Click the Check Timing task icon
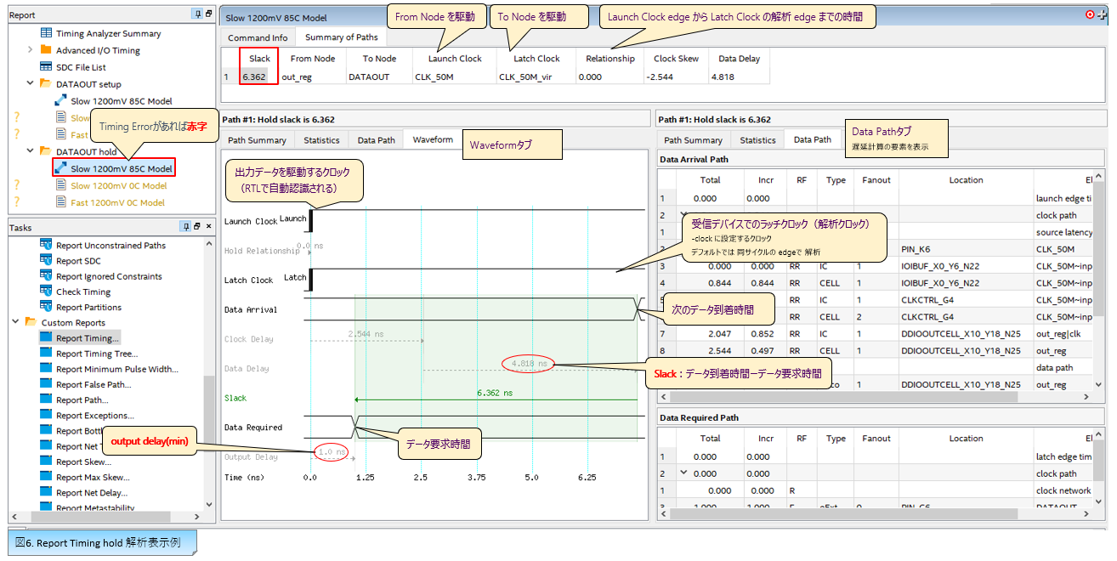1117x561 pixels. 46,292
